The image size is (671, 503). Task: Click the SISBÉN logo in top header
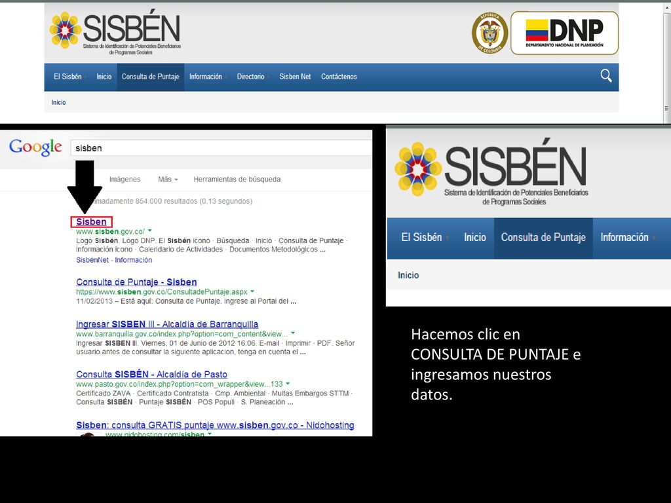(115, 32)
